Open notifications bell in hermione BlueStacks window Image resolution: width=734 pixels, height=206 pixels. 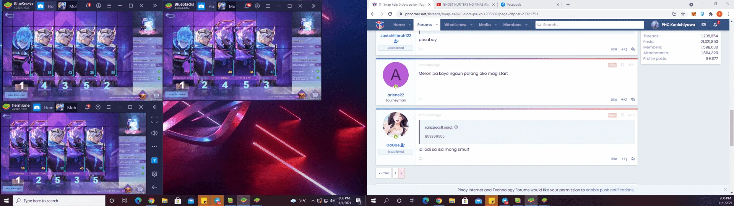pos(88,107)
